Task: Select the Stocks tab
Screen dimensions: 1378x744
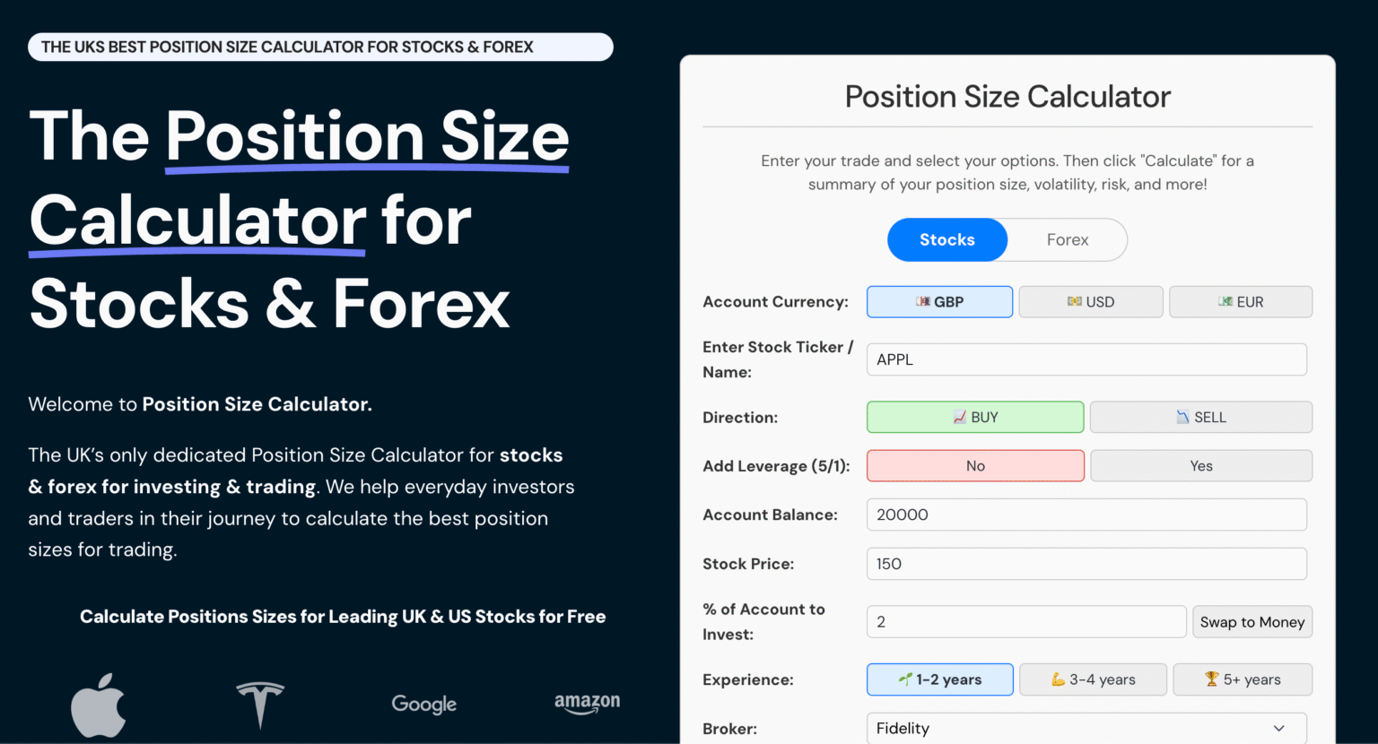Action: 946,239
